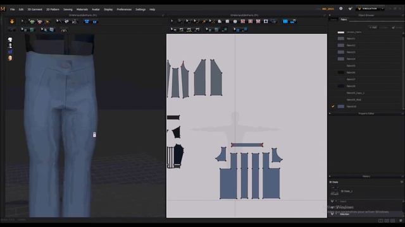
Task: Open the Display menu
Action: [x=108, y=9]
